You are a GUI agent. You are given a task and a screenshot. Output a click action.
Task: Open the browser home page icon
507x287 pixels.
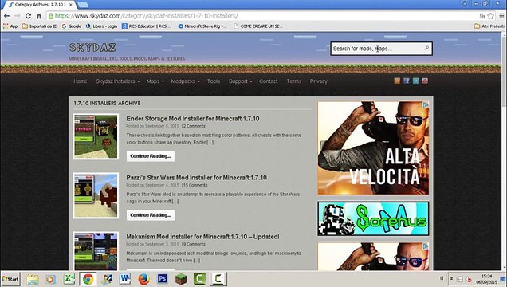[x=39, y=16]
